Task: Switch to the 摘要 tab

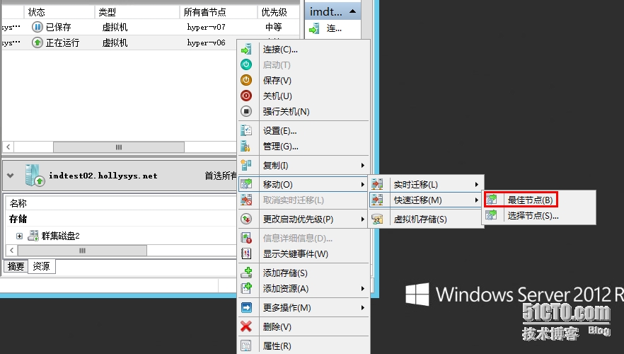Action: tap(16, 266)
